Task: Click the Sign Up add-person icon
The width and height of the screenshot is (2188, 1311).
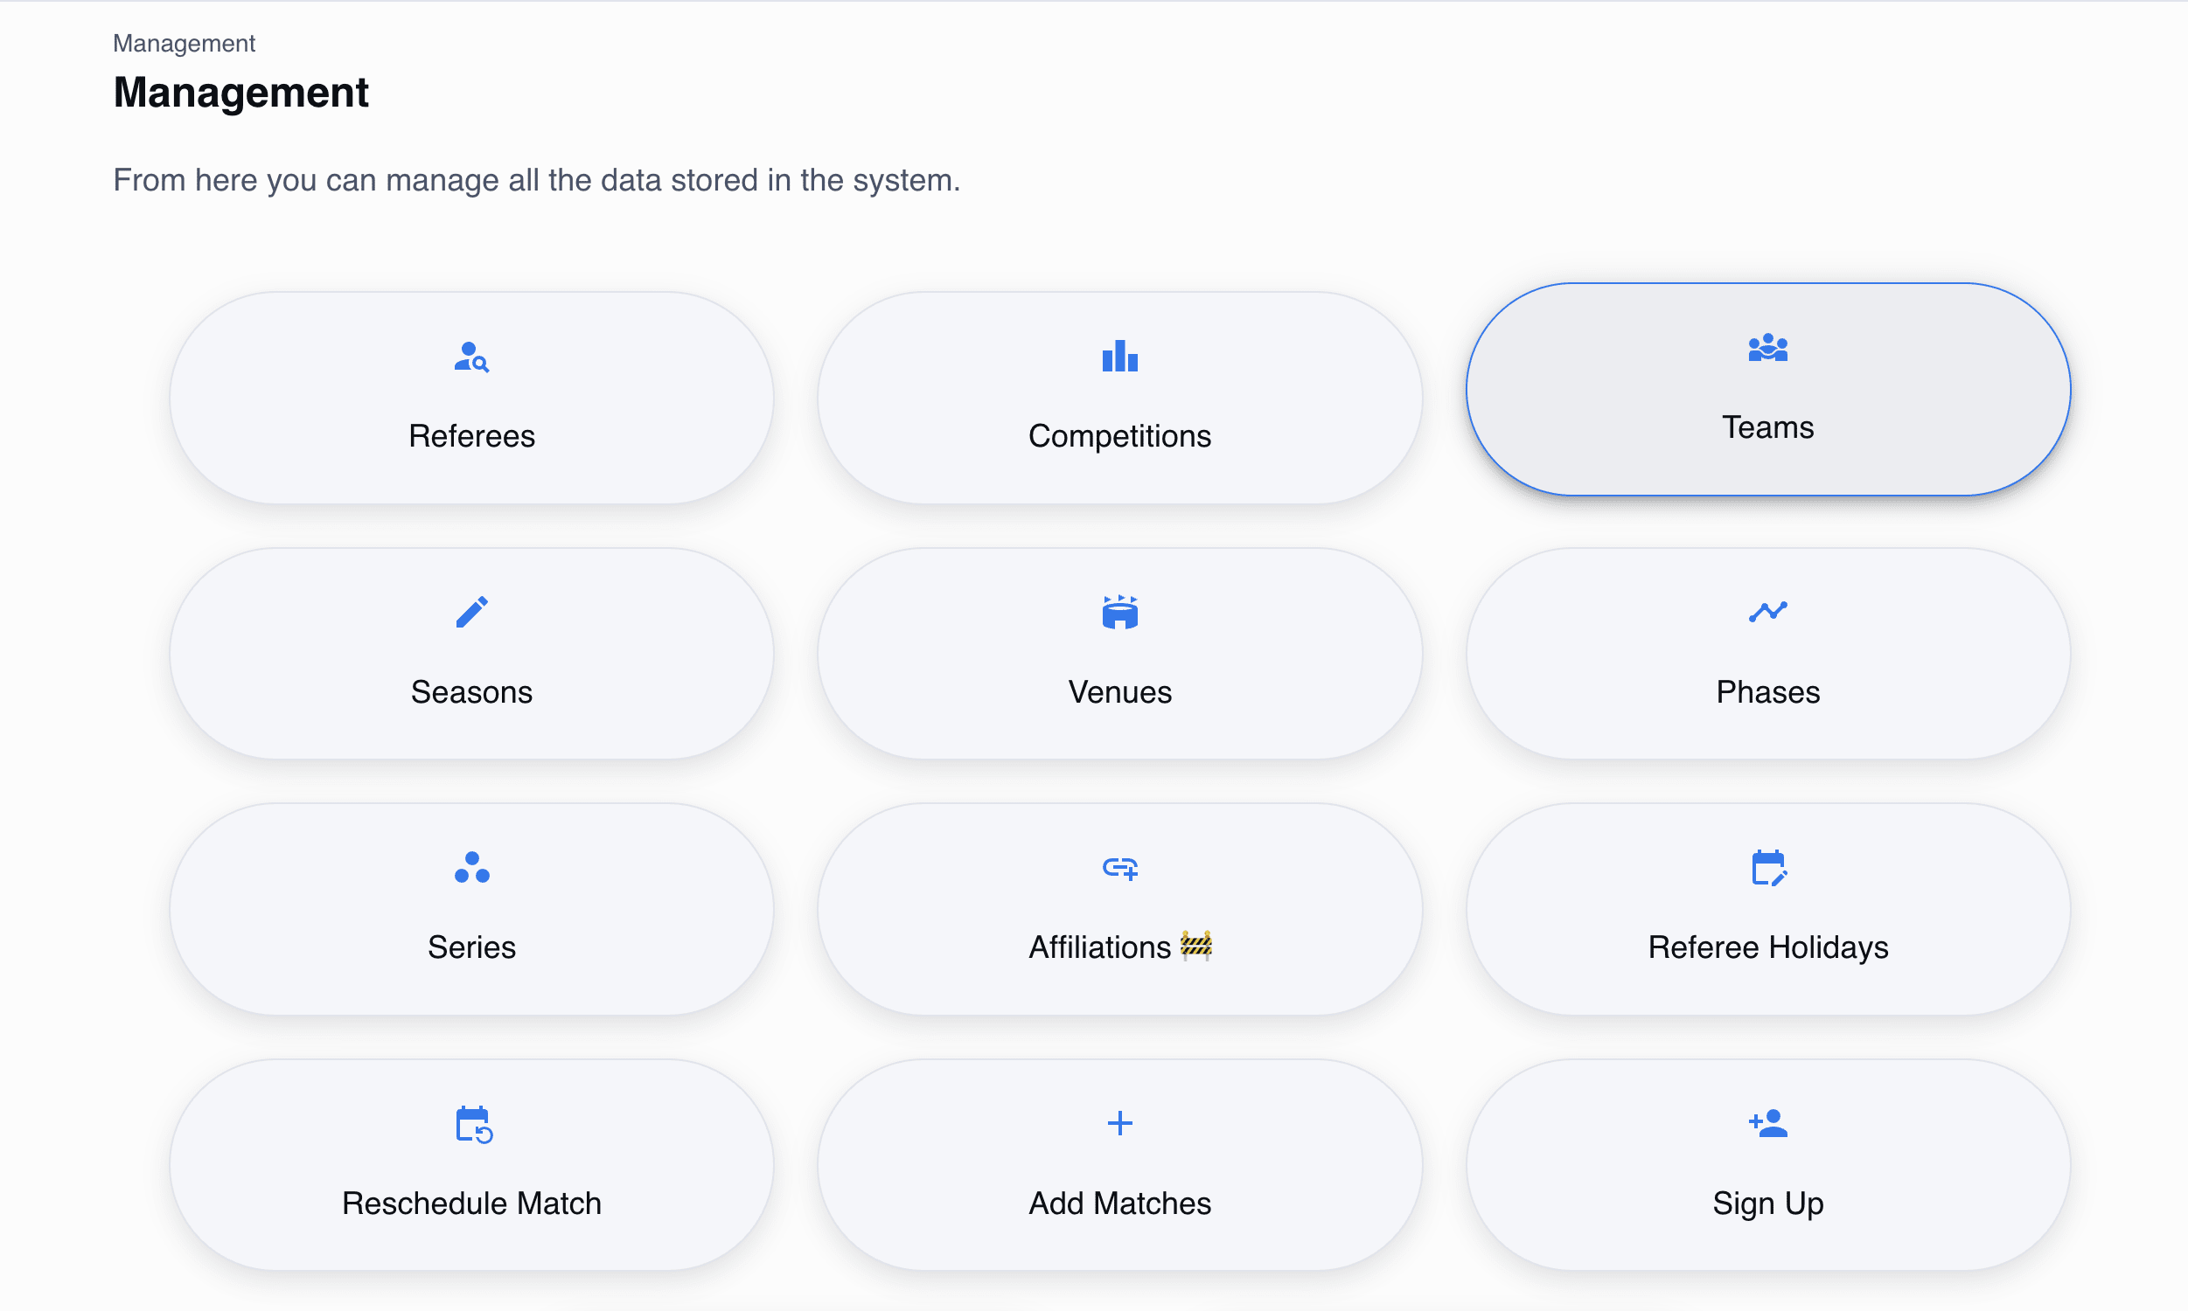Action: pyautogui.click(x=1767, y=1124)
